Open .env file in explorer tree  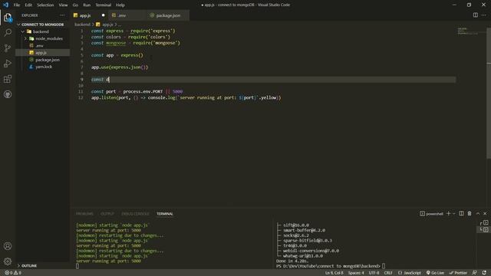(x=43, y=45)
